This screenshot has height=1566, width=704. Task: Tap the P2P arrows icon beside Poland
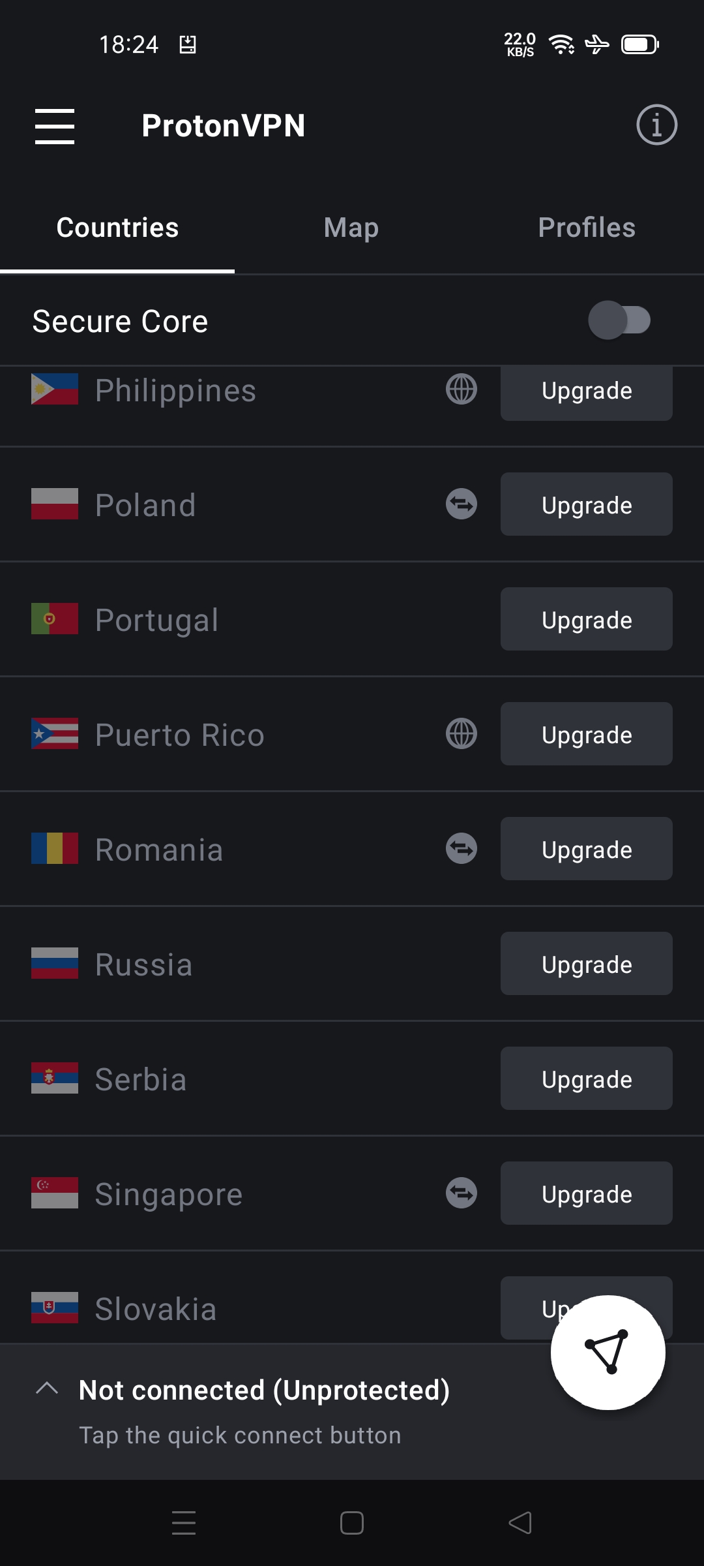tap(462, 504)
